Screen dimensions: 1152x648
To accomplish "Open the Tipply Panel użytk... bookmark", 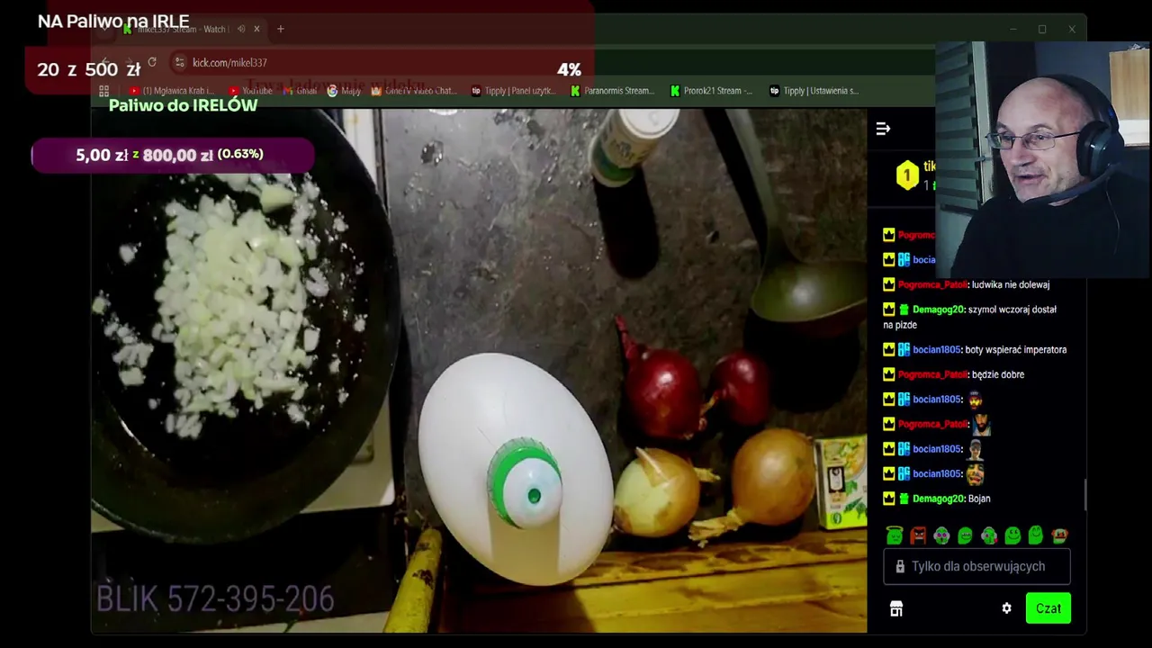I will (x=513, y=91).
